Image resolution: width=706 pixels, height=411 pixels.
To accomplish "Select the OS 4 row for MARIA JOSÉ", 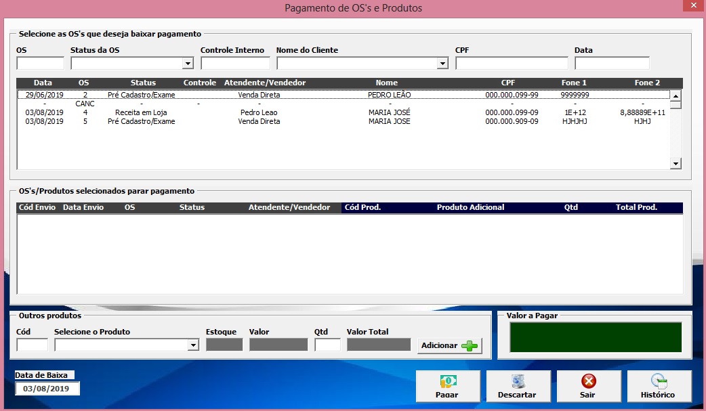I will [x=344, y=112].
